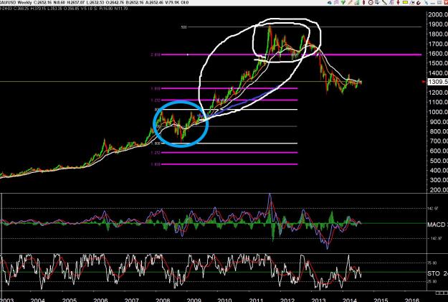This screenshot has width=448, height=302.
Task: Click the 2016 year label on time axis
Action: point(412,300)
